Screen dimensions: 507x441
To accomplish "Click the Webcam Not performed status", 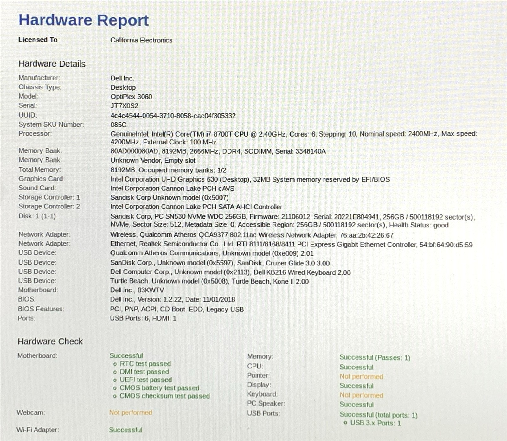I will coord(131,412).
